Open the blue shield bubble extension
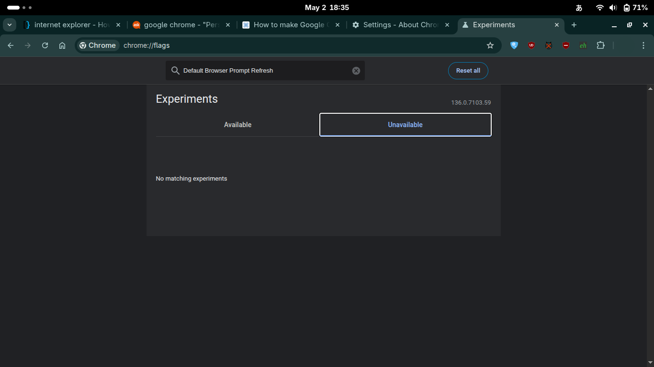654x367 pixels. [x=514, y=45]
